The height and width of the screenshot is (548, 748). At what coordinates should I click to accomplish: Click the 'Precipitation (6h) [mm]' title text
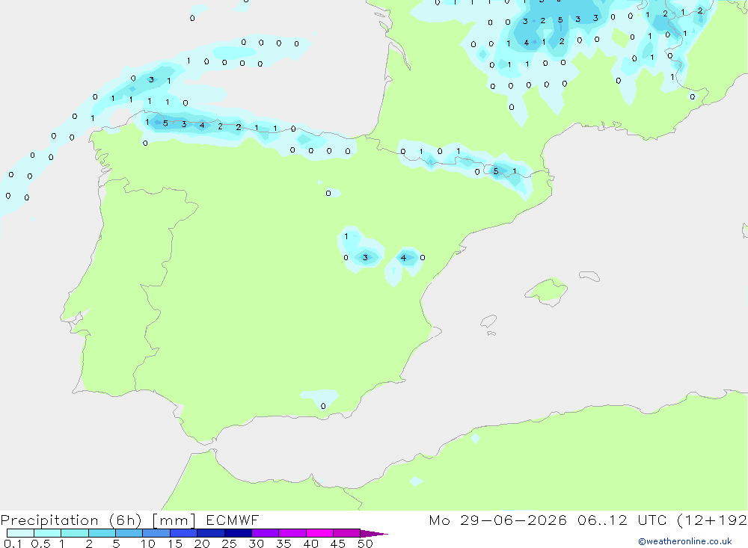click(x=98, y=520)
